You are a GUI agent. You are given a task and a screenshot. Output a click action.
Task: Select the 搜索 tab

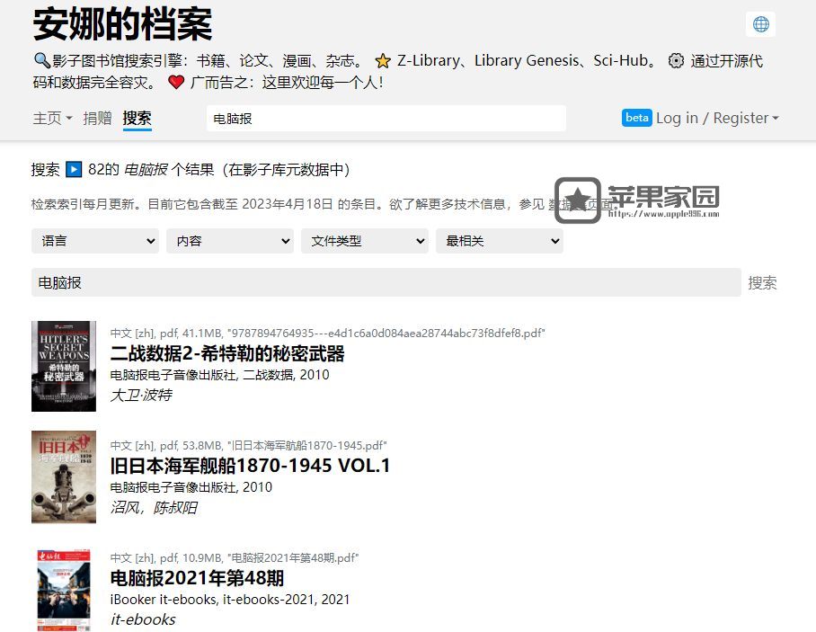tap(137, 118)
